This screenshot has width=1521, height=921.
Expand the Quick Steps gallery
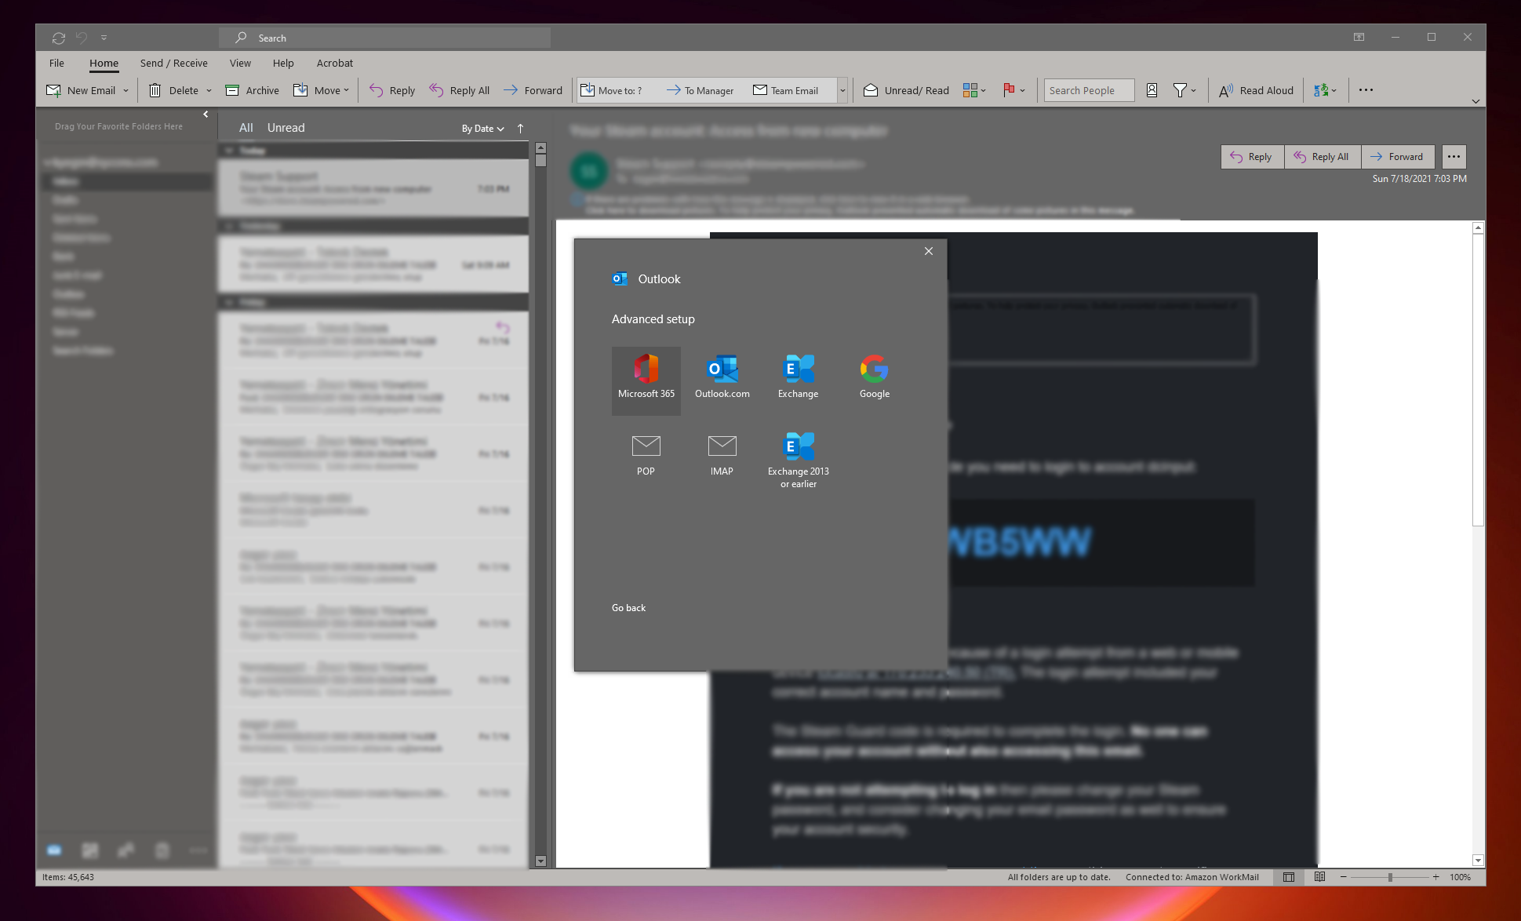[842, 90]
